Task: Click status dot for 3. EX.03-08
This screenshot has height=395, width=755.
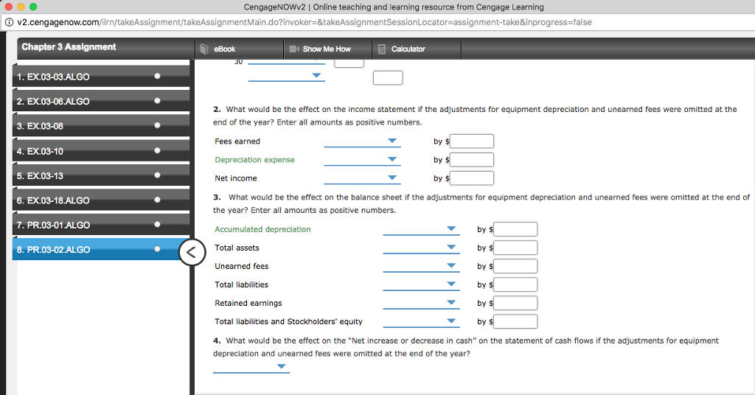Action: [x=157, y=125]
